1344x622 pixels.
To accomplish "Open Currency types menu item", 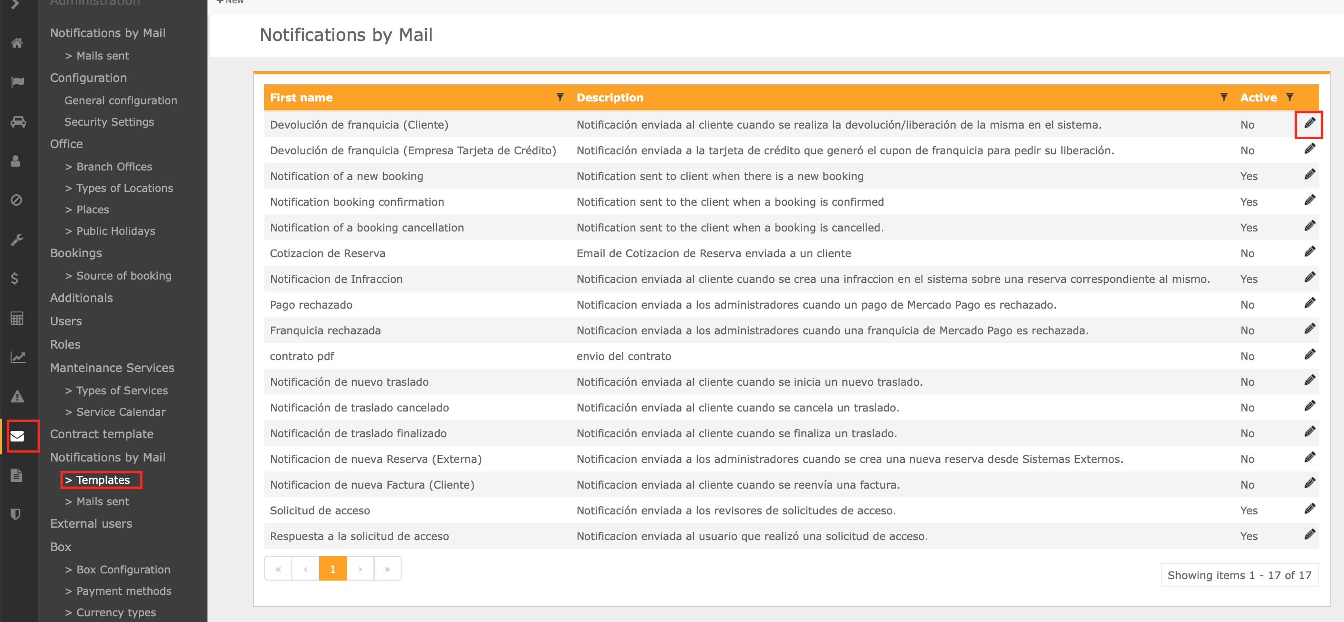I will tap(111, 612).
